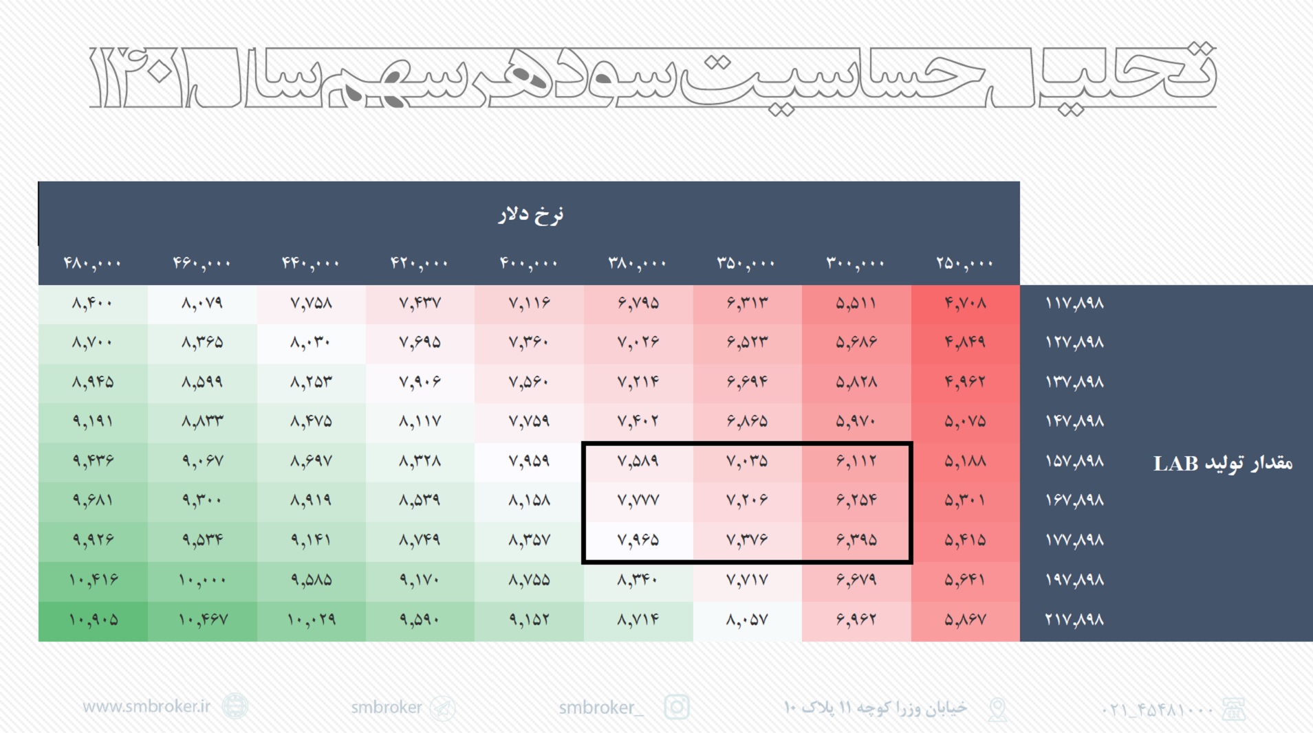Click the 'نرخ دلار' table header
This screenshot has width=1313, height=733.
click(530, 215)
